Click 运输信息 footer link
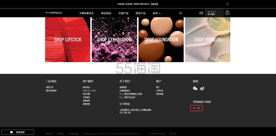Viewport: 276px width, 136px height. tap(86, 100)
